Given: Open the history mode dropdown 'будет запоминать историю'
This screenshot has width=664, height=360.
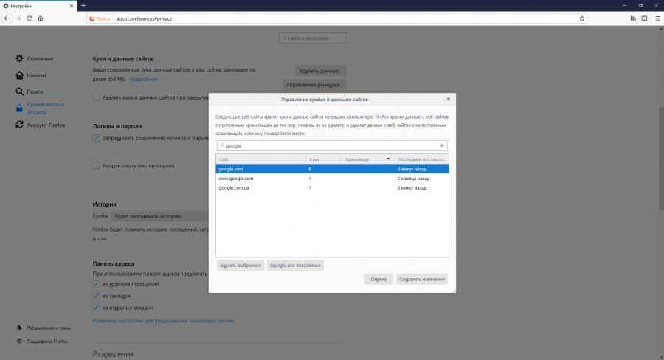Looking at the screenshot, I should coord(159,216).
